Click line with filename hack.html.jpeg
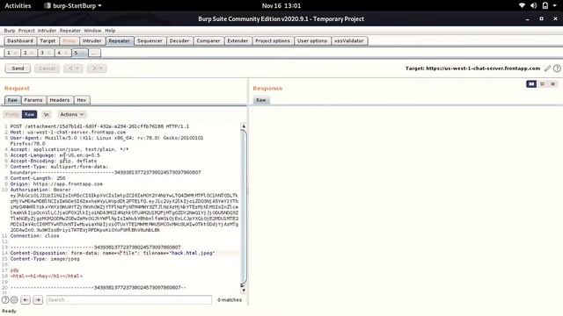 (x=113, y=253)
